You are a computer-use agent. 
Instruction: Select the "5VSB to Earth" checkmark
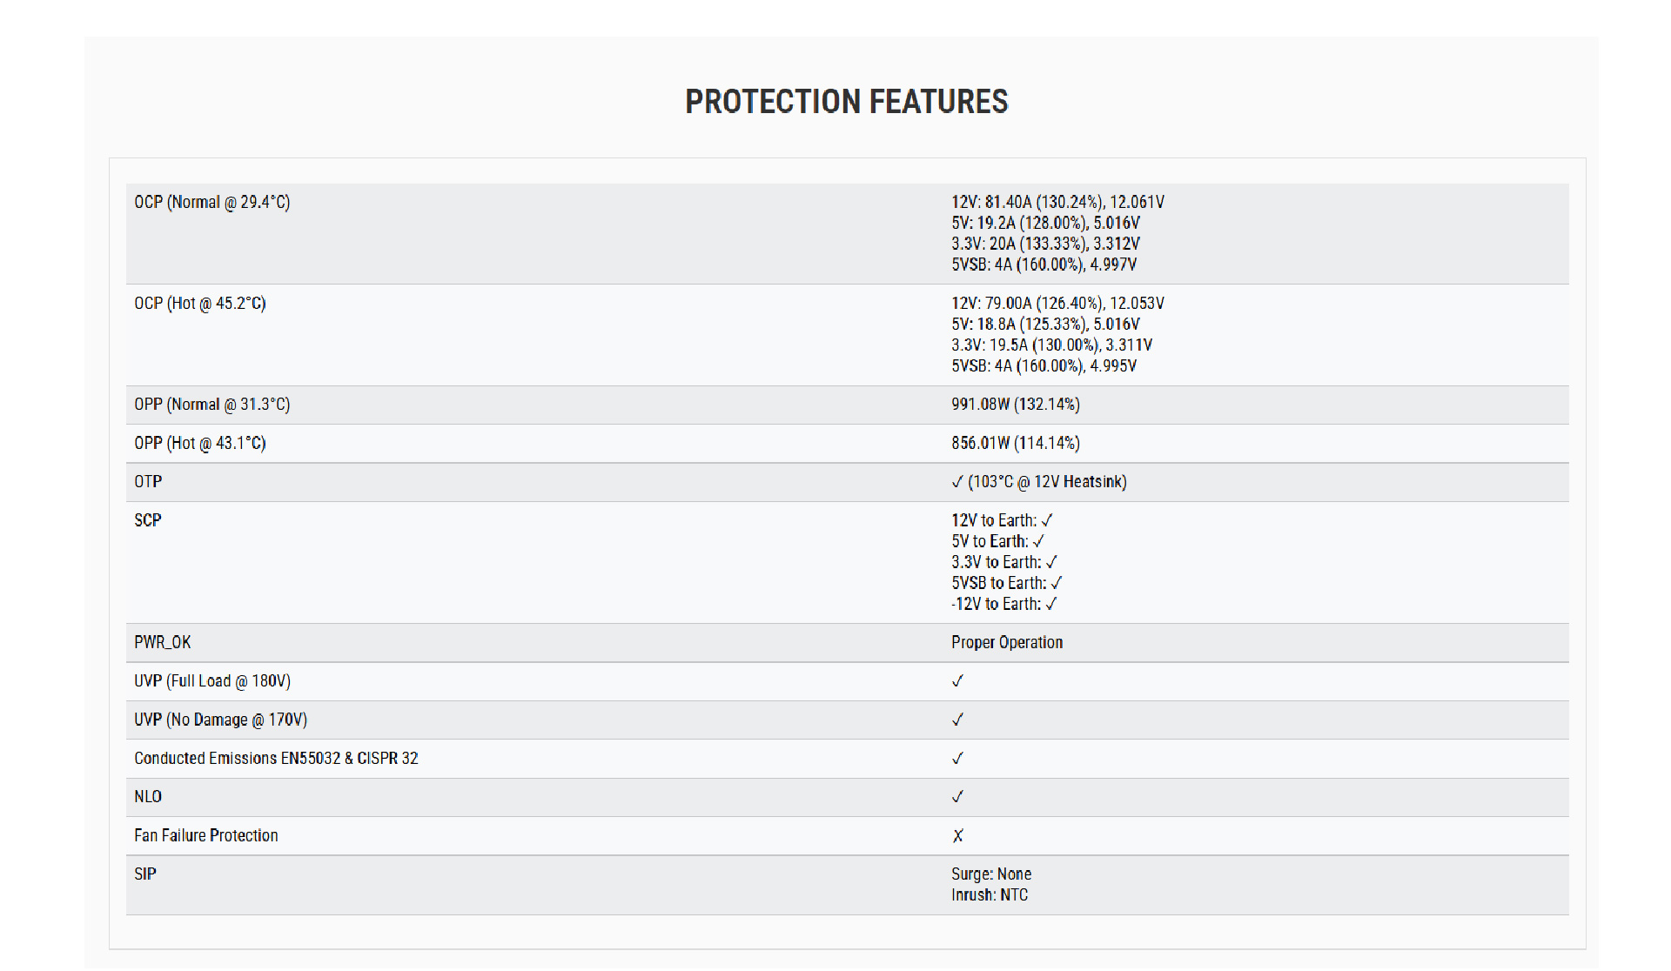click(1057, 583)
